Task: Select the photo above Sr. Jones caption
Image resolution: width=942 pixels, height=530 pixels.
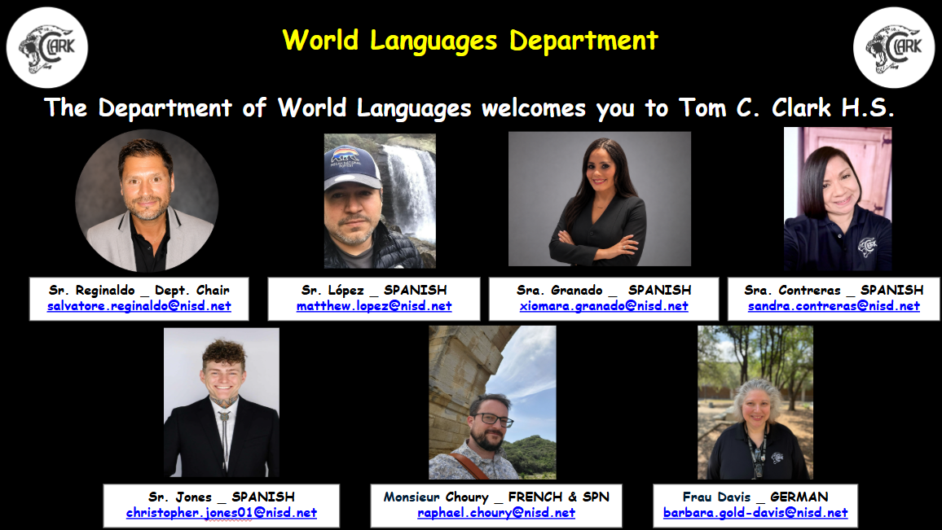Action: pyautogui.click(x=221, y=402)
